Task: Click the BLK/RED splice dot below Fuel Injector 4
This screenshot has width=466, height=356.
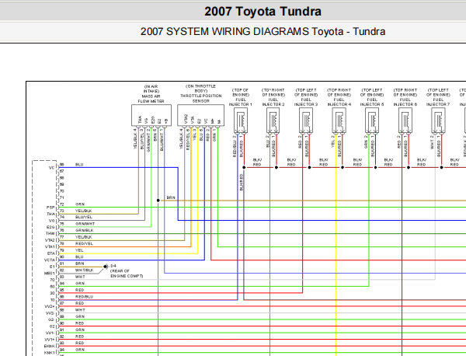Action: [x=343, y=167]
